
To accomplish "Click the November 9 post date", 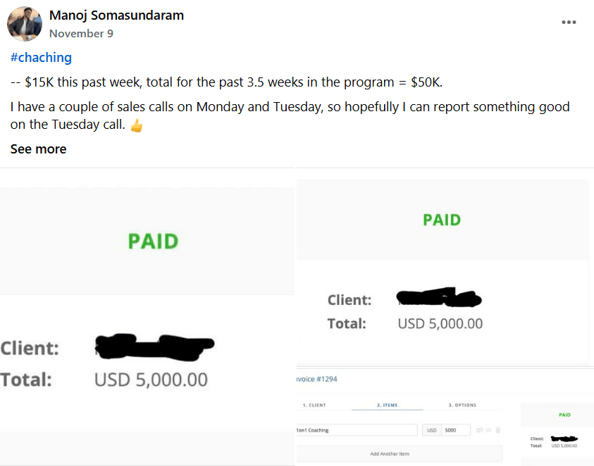I will point(81,33).
